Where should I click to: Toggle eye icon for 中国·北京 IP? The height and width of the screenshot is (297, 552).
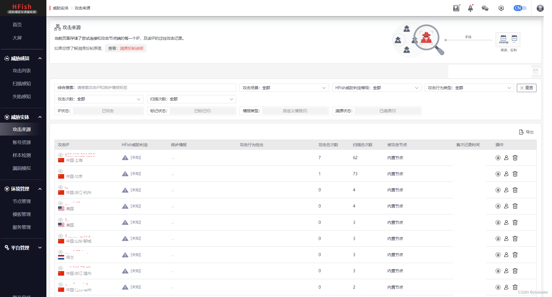(x=61, y=171)
